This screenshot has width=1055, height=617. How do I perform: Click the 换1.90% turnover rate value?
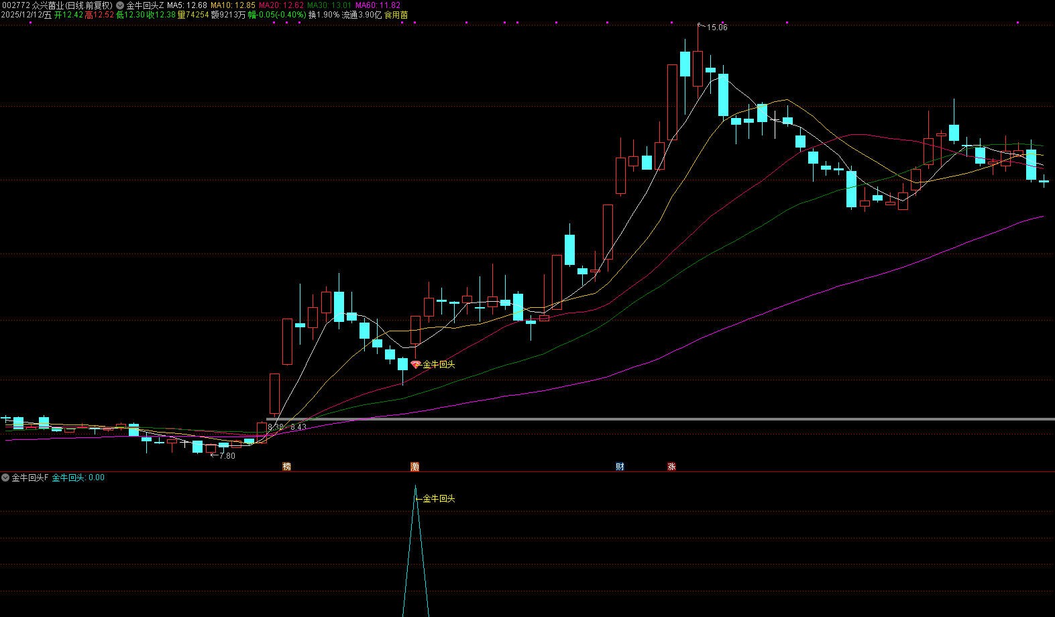pos(324,15)
